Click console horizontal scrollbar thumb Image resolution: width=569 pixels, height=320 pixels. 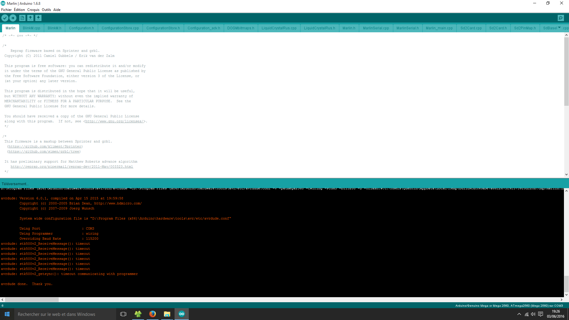32,300
